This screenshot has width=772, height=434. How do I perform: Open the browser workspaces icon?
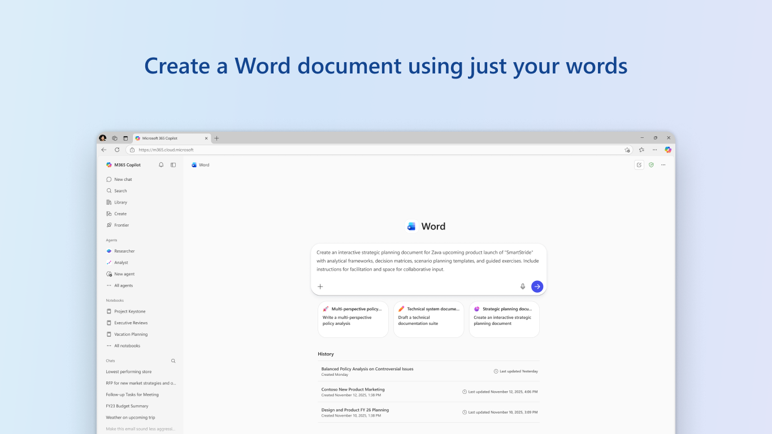coord(115,138)
